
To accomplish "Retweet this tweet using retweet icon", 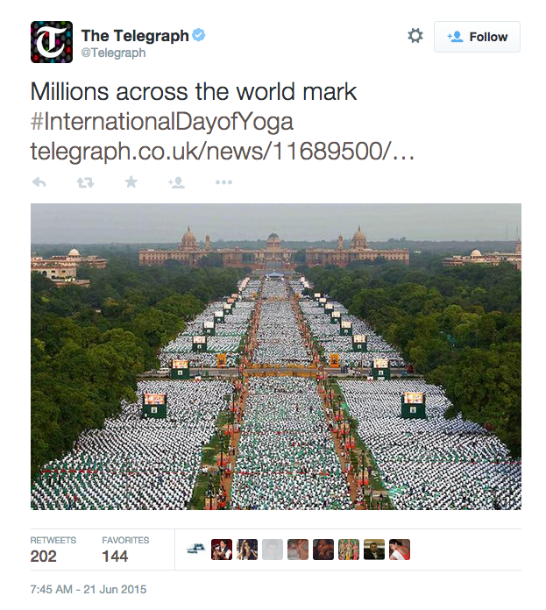I will (x=85, y=182).
